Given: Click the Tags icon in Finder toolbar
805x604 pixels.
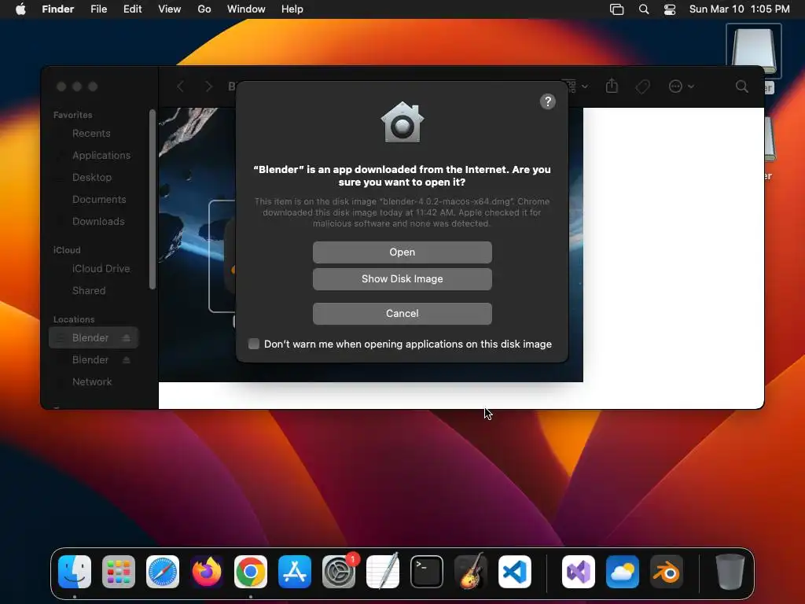Looking at the screenshot, I should (642, 87).
